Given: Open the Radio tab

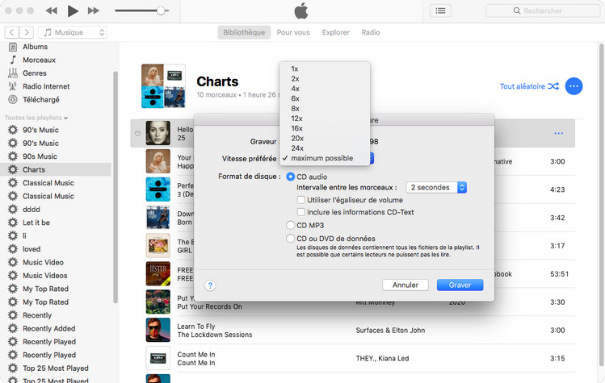Looking at the screenshot, I should [x=371, y=32].
